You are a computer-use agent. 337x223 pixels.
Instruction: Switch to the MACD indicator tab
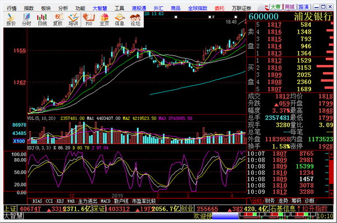click(106, 201)
